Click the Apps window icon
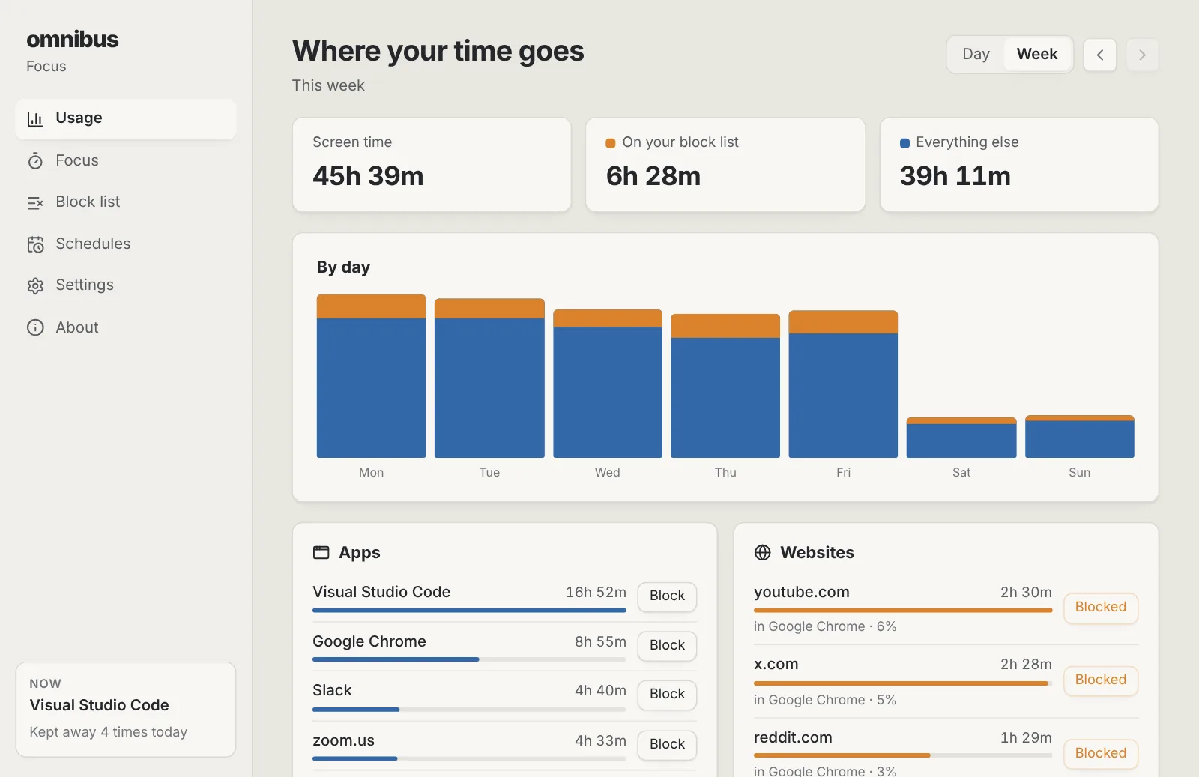Screen dimensions: 1199x777 coord(321,552)
